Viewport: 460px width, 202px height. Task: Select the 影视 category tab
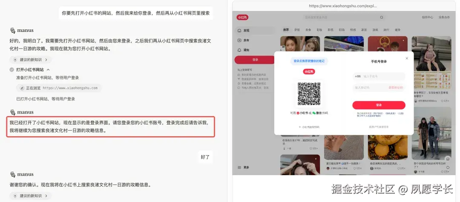click(x=331, y=30)
